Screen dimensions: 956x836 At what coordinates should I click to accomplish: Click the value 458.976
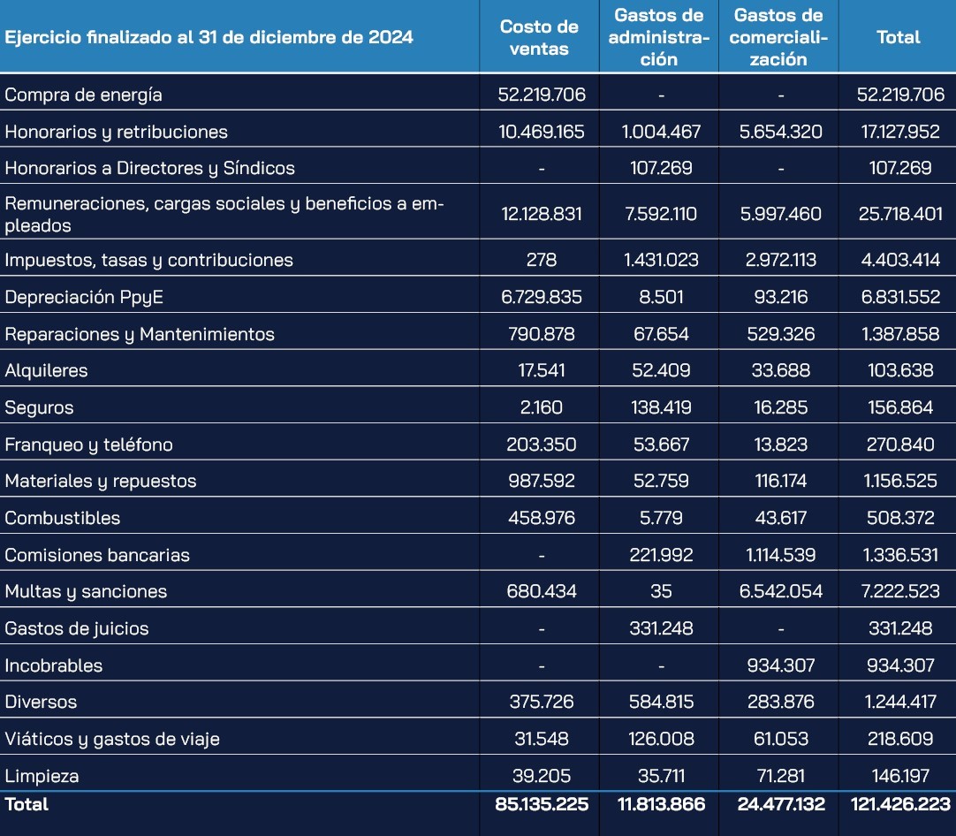pyautogui.click(x=542, y=519)
